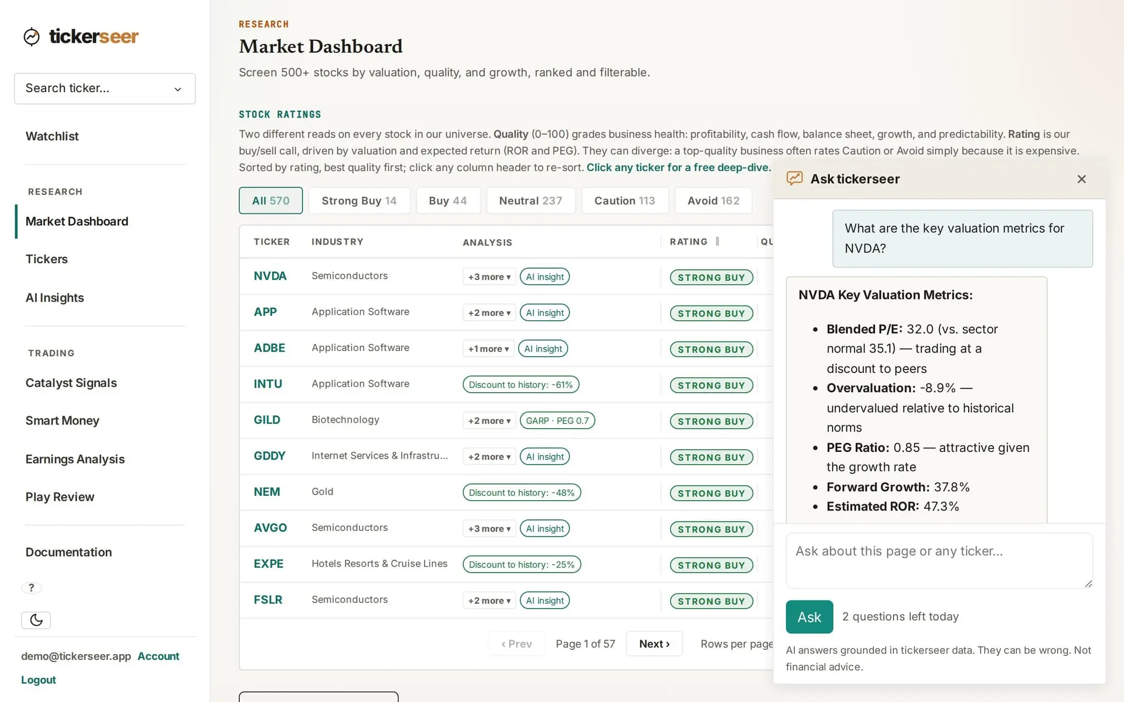1124x702 pixels.
Task: Click the AI insight badge for GDDY
Action: point(544,457)
